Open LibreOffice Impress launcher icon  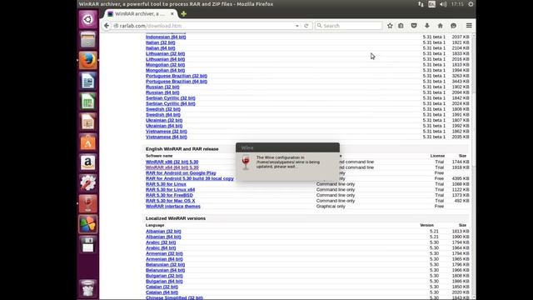click(88, 122)
